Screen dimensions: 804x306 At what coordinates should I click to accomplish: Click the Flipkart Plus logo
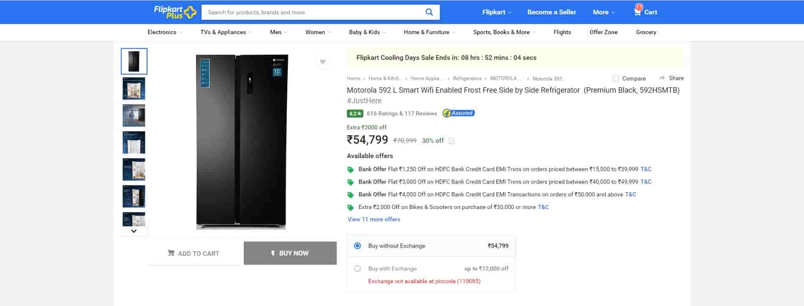click(x=175, y=12)
